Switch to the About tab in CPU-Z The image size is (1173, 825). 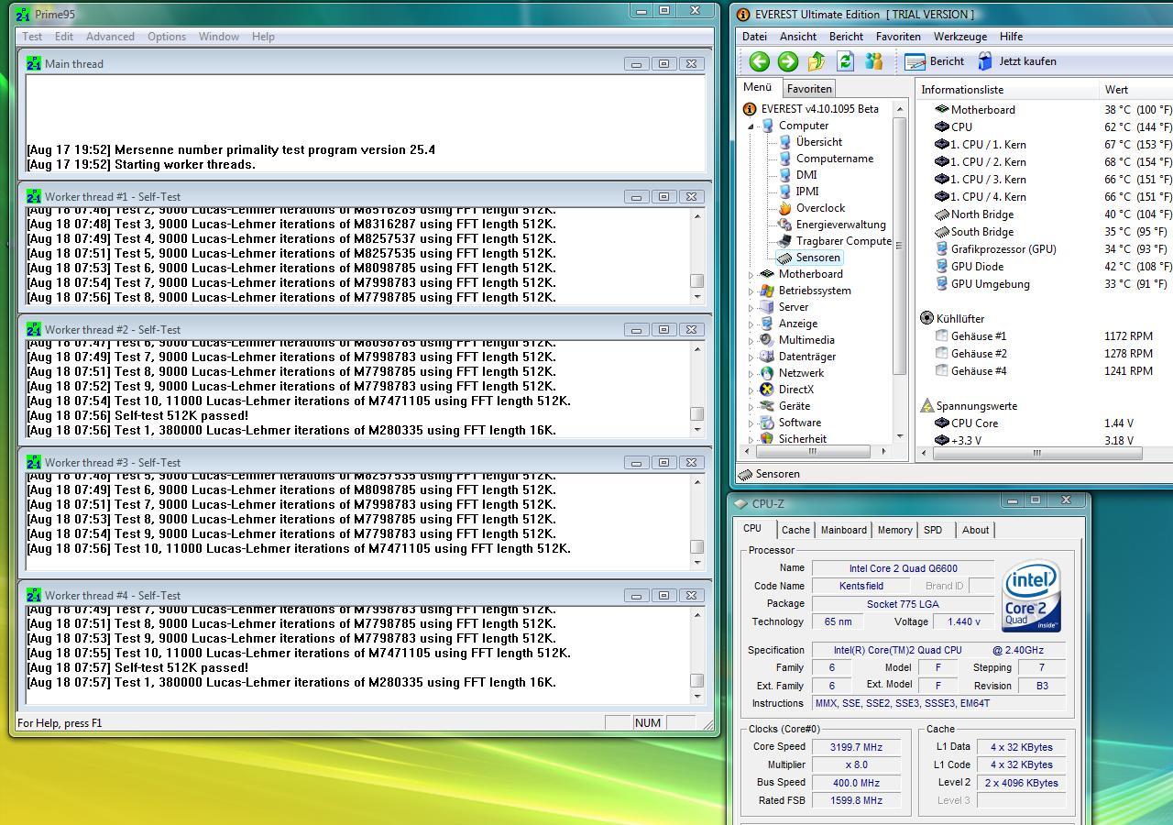click(975, 530)
